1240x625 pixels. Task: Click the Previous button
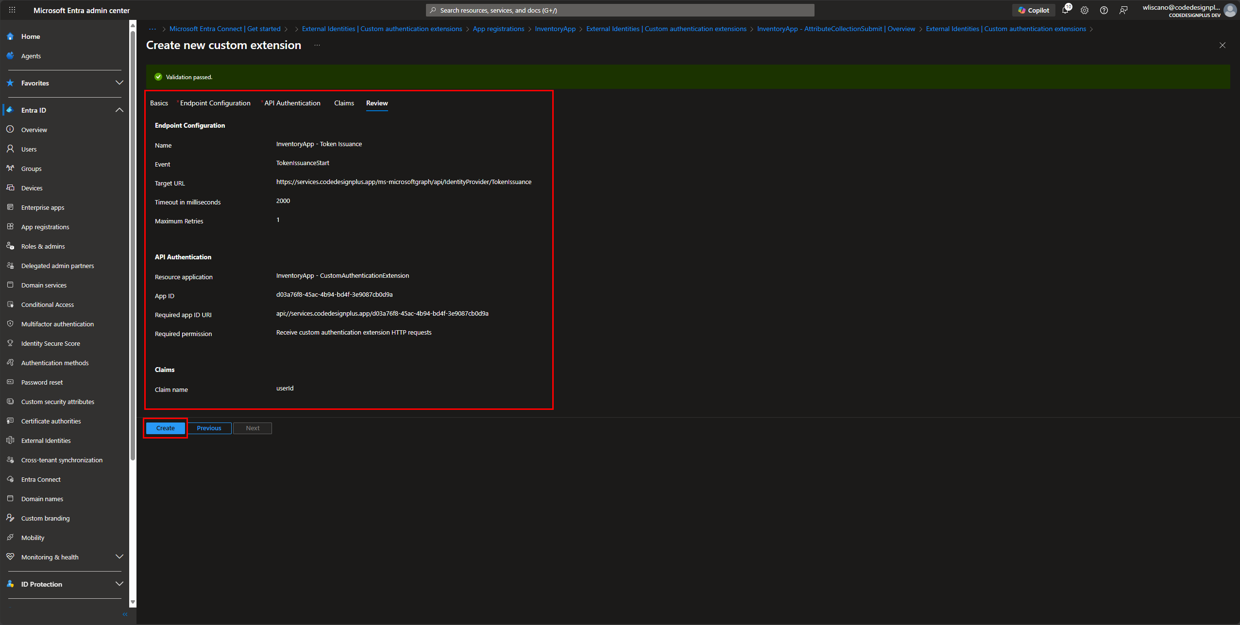(209, 428)
